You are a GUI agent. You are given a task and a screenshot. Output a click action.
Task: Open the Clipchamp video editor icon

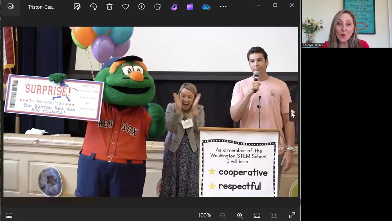click(190, 7)
